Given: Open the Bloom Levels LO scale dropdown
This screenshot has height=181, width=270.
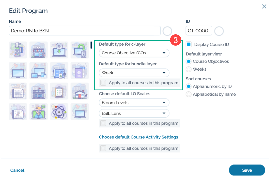Looking at the screenshot, I should (x=134, y=103).
